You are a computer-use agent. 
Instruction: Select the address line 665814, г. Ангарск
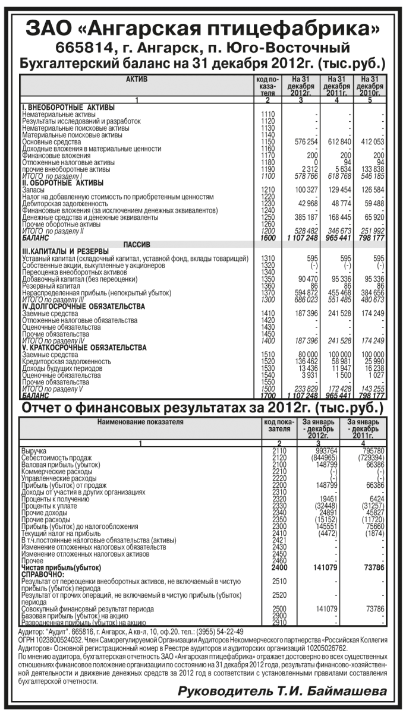click(x=202, y=48)
